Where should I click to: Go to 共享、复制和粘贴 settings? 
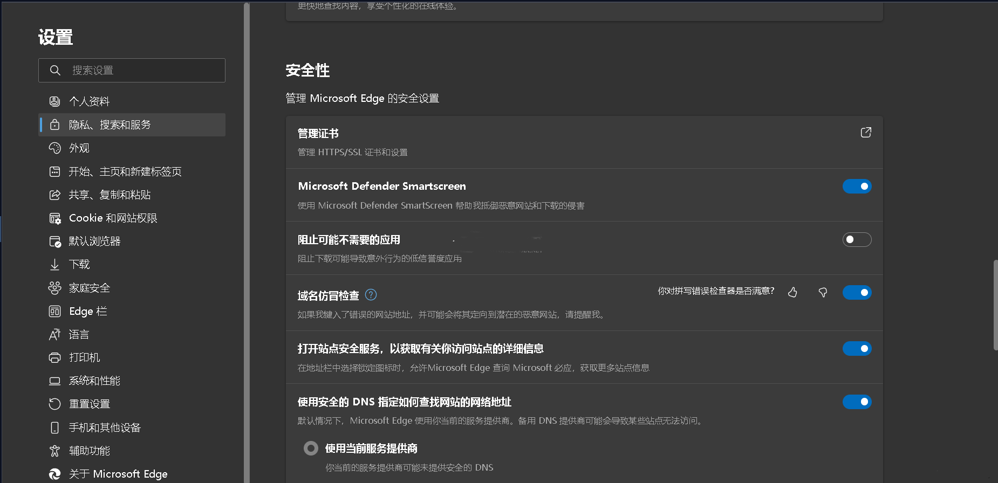coord(132,195)
